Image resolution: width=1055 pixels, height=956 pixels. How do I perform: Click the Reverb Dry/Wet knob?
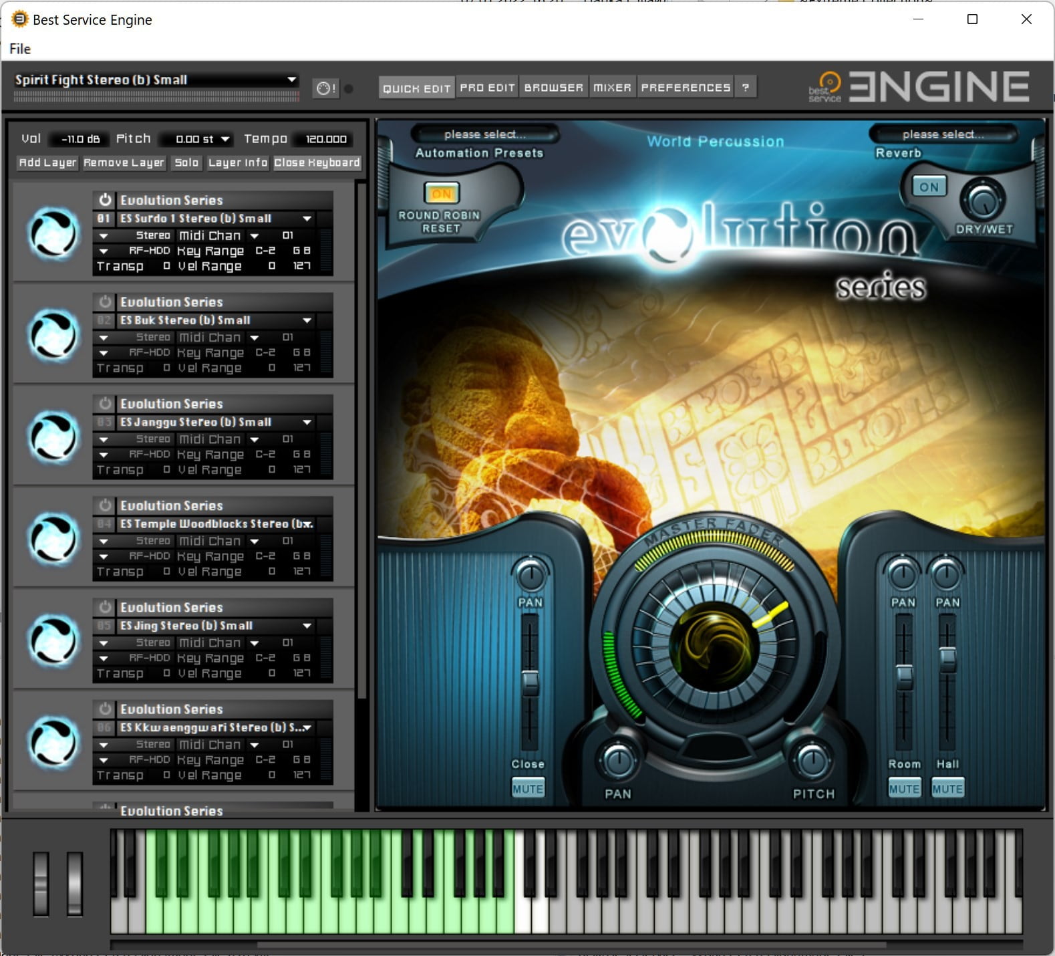coord(982,201)
